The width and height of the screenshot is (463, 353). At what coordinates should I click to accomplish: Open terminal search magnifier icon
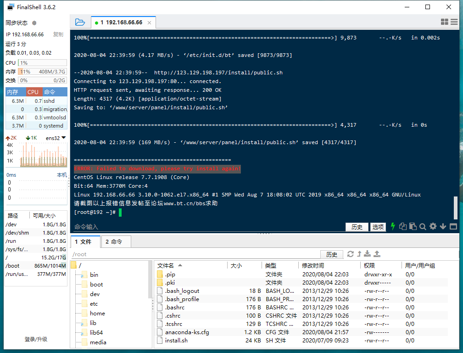pos(423,227)
